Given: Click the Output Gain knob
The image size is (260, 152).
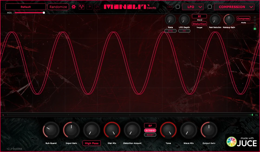Looking at the screenshot, I should (209, 130).
